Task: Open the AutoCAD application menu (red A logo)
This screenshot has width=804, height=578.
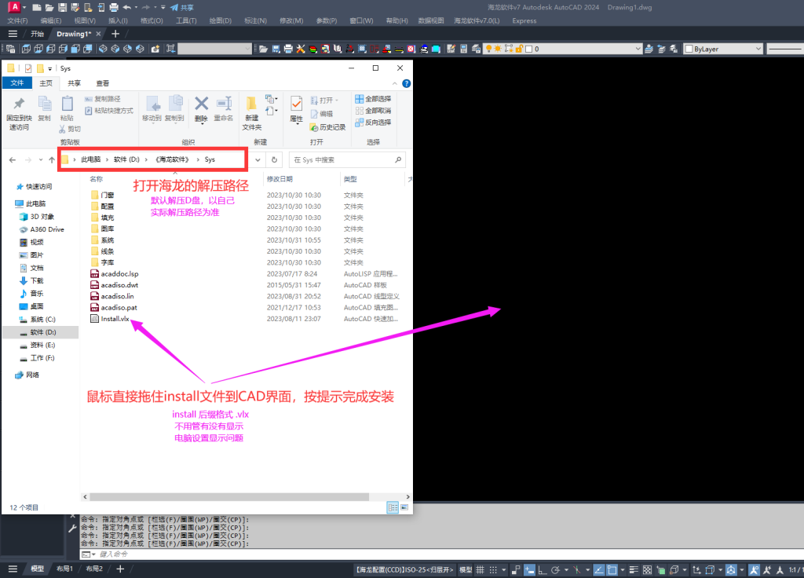Action: 14,7
